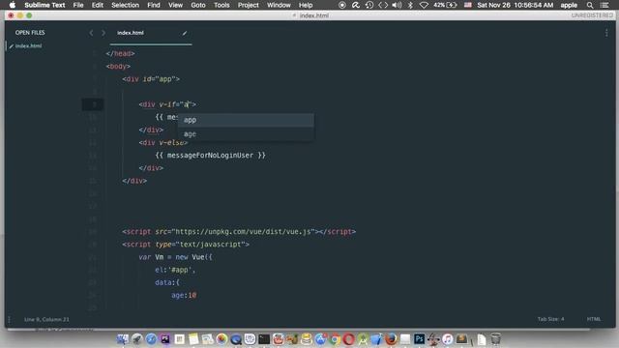Click the Bluetooth menu bar icon
The width and height of the screenshot is (619, 348).
click(x=410, y=5)
